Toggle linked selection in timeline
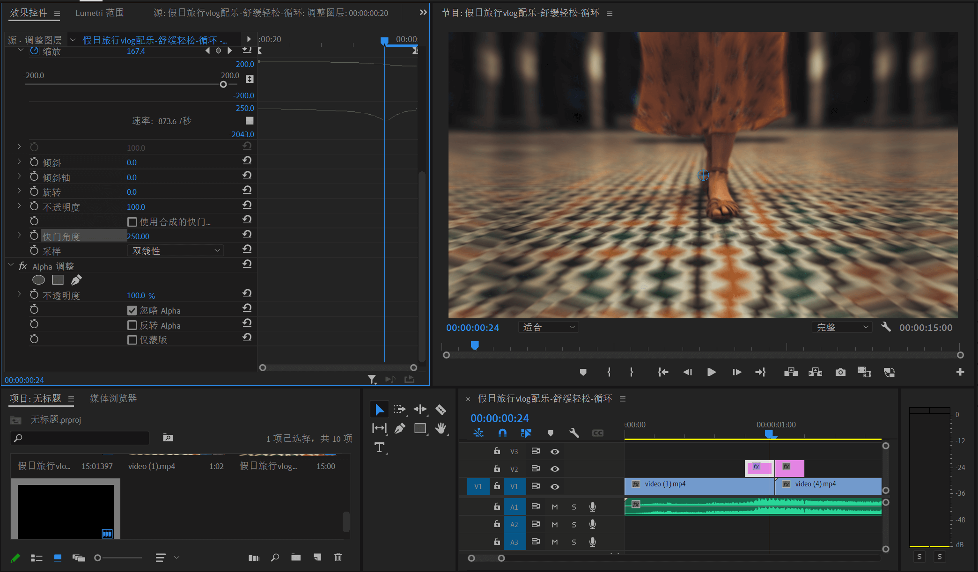The width and height of the screenshot is (978, 572). click(526, 433)
